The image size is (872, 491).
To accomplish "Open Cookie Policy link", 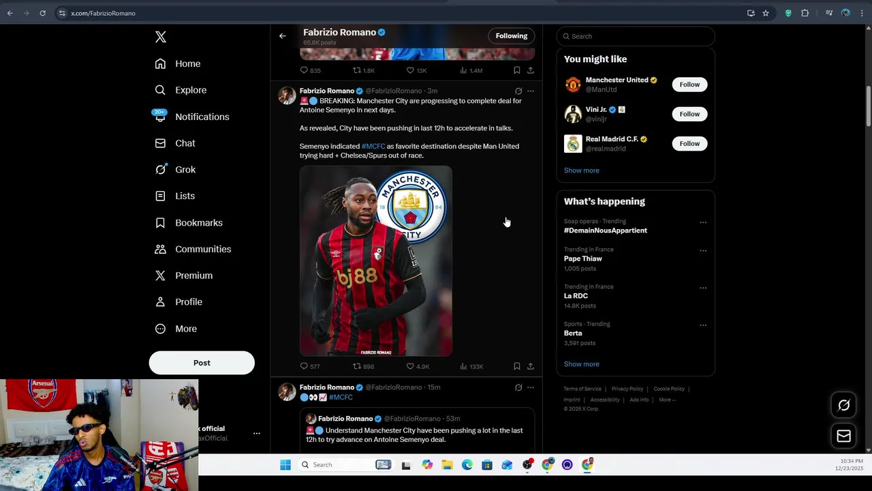I will coord(669,389).
